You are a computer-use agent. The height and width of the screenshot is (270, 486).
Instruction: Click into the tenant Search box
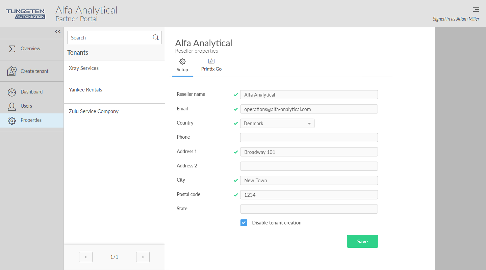tap(110, 38)
